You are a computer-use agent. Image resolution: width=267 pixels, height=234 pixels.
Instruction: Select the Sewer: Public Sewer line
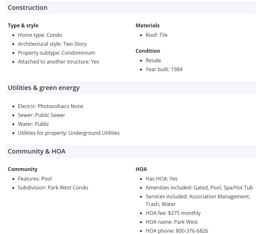(41, 115)
